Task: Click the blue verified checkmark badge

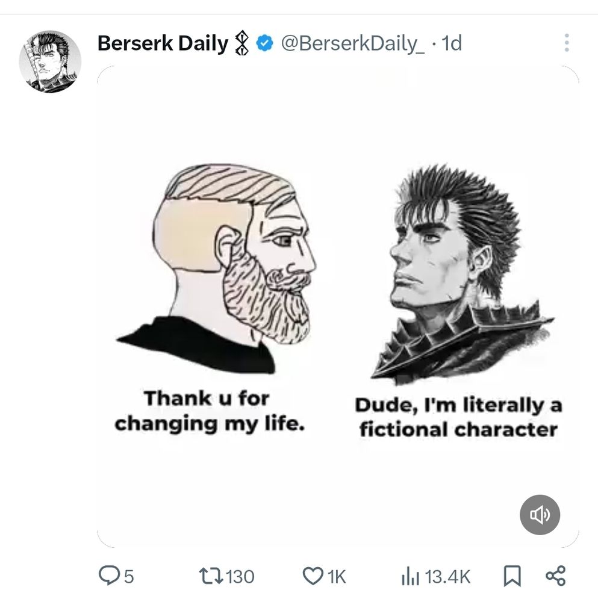Action: pyautogui.click(x=265, y=43)
